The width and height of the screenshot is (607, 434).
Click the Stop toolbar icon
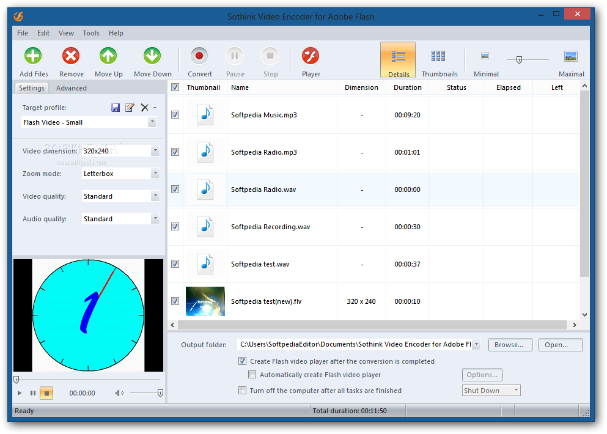click(270, 56)
